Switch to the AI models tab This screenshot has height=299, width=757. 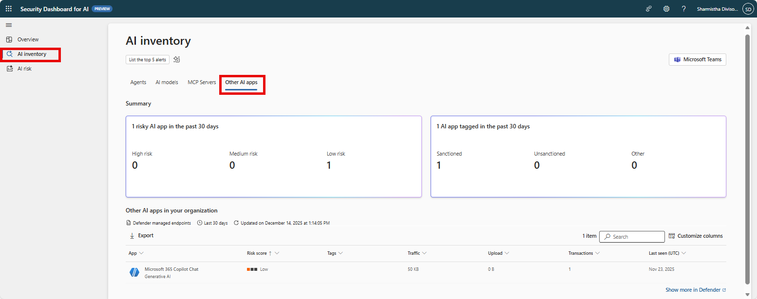167,82
